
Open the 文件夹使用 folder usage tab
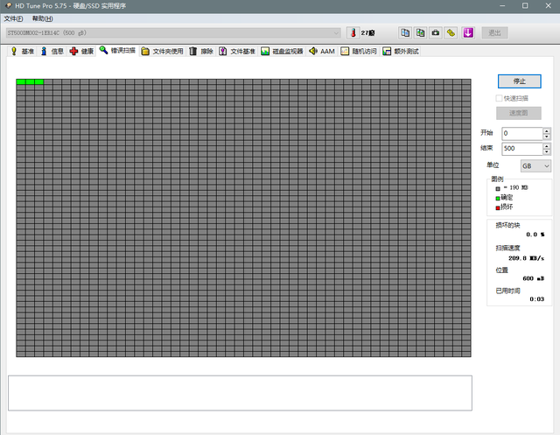(x=162, y=52)
